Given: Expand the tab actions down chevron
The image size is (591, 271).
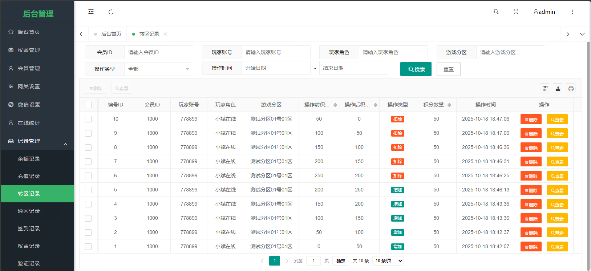Looking at the screenshot, I should coord(582,34).
